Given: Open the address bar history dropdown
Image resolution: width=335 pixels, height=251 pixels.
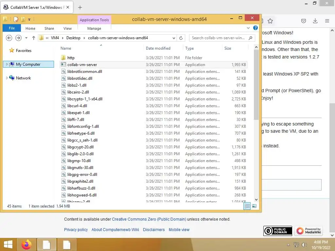Looking at the screenshot, I should point(174,38).
